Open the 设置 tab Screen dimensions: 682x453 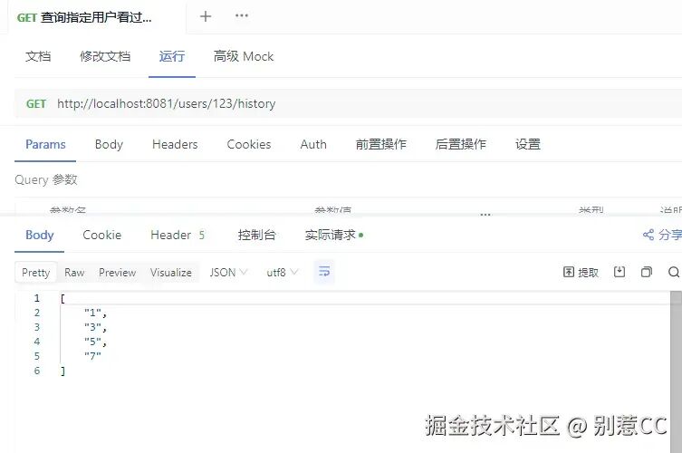[528, 144]
